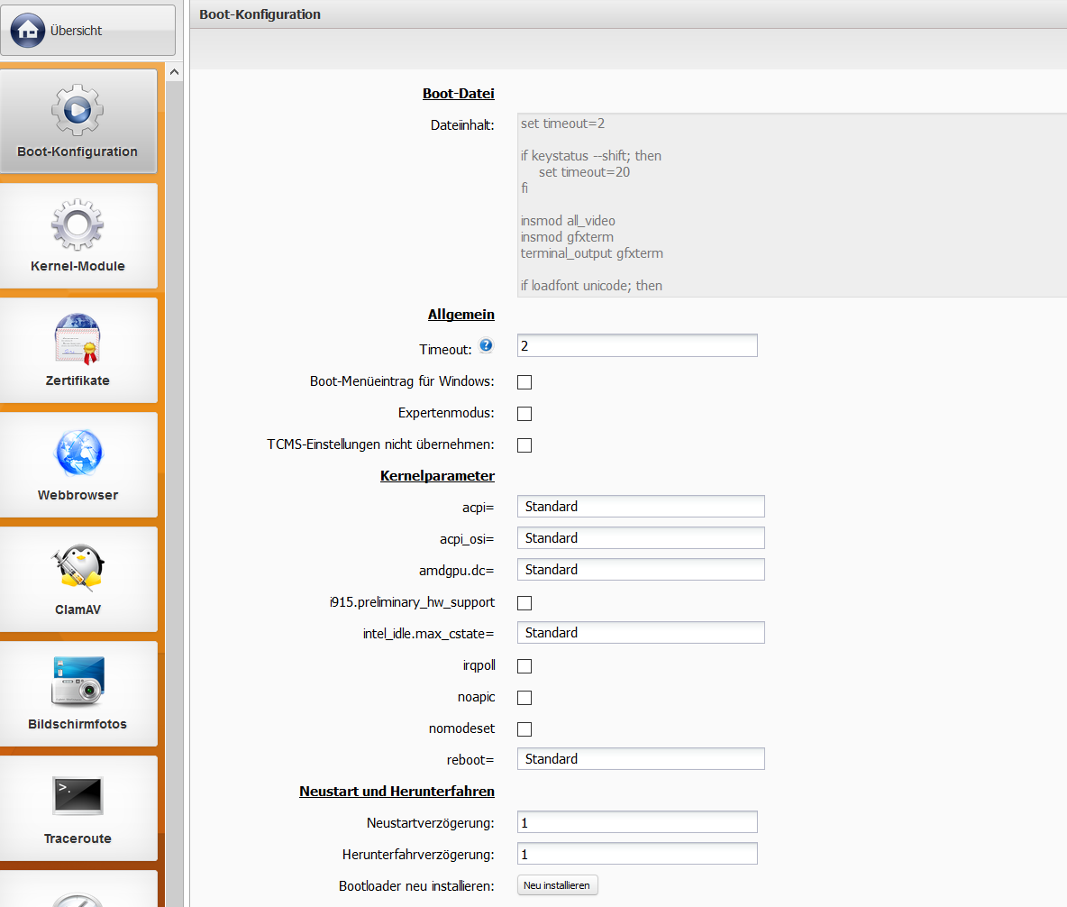Open the ClamAV penguin icon
Screen dimensions: 1067x907
78,567
